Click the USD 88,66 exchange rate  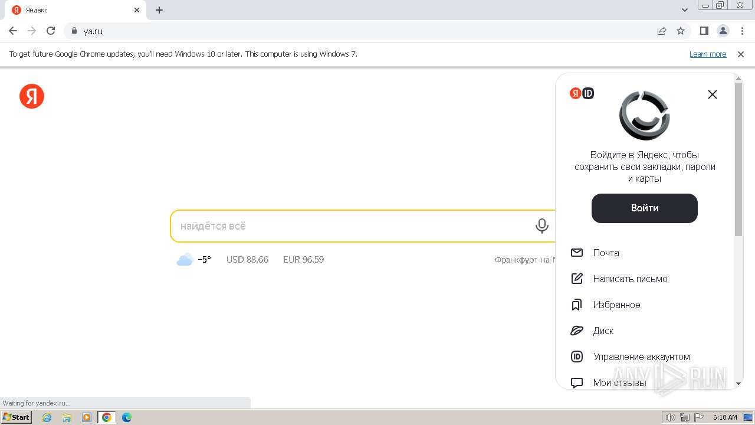[247, 260]
